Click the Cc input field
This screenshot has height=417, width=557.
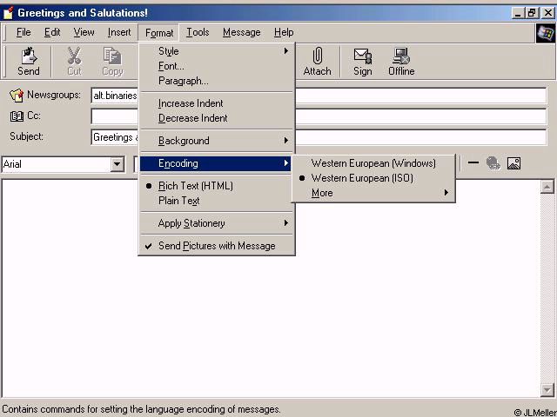point(319,116)
